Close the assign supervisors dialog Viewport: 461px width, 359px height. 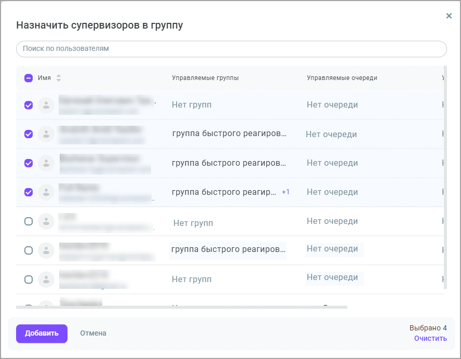[x=449, y=16]
